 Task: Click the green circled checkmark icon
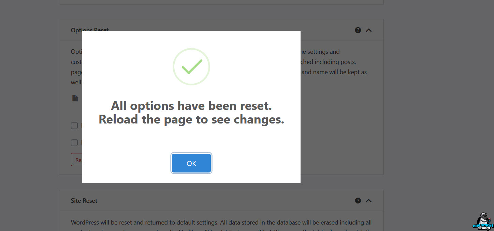[x=191, y=66]
